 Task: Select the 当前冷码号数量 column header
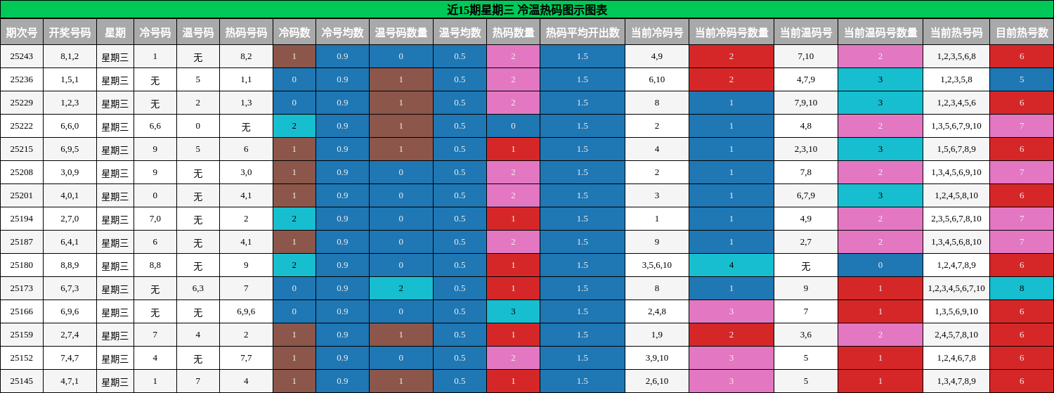click(731, 32)
